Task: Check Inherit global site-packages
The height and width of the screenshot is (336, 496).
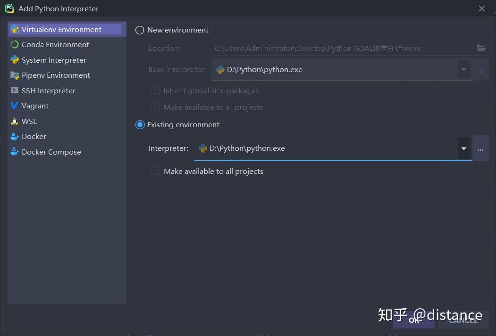Action: 156,90
